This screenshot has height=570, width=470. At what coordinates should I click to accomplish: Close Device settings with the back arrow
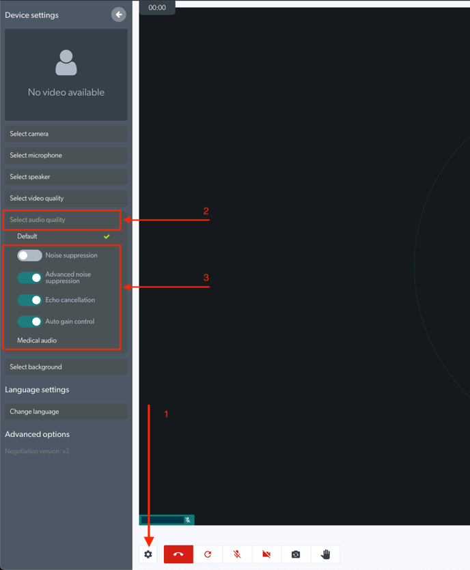tap(119, 14)
